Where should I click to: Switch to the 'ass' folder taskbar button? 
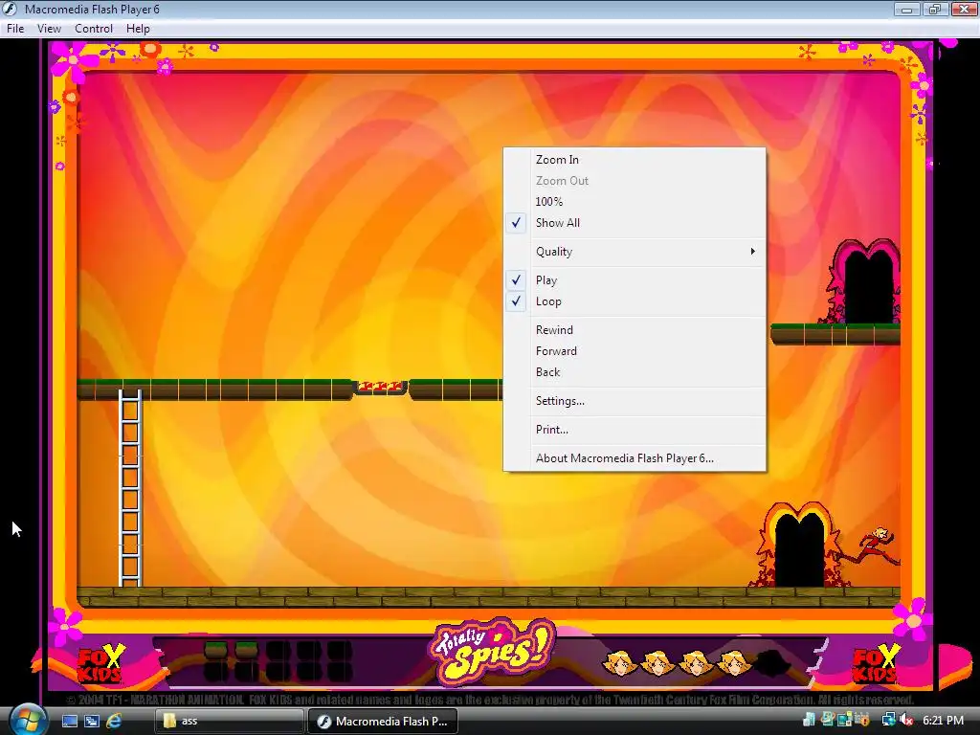click(229, 721)
